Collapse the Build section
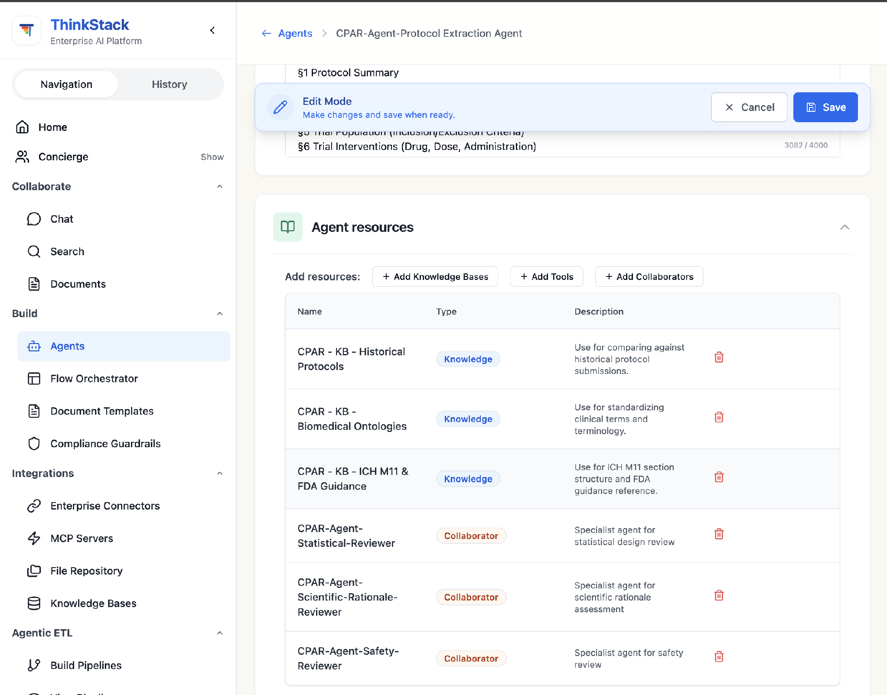The height and width of the screenshot is (695, 887). pos(220,313)
